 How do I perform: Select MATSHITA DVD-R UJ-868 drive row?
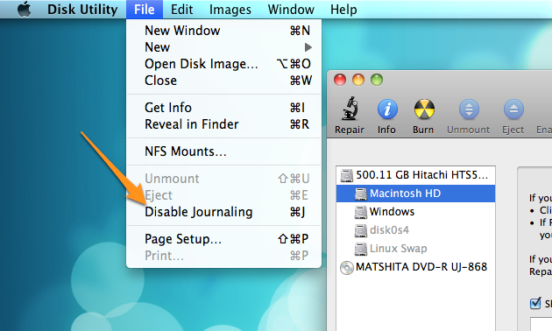point(416,267)
